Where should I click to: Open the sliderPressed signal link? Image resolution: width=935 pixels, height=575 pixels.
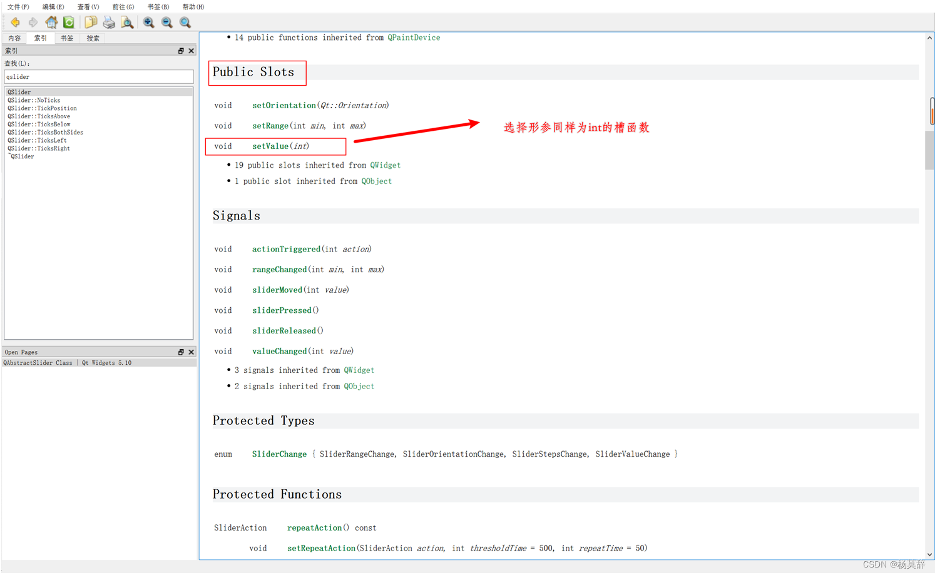pyautogui.click(x=282, y=310)
